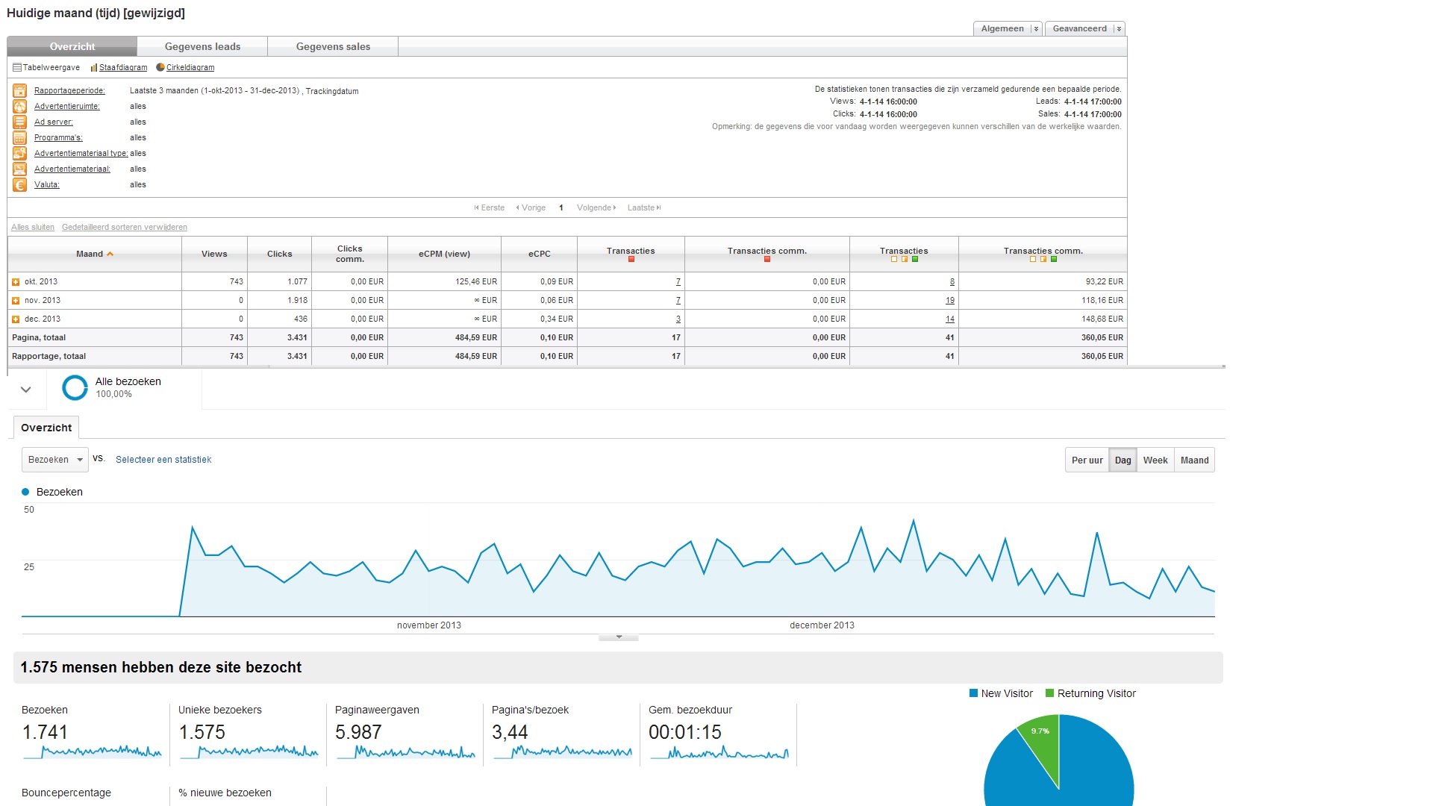Go to Volgende page
Image resolution: width=1433 pixels, height=806 pixels.
(x=596, y=208)
